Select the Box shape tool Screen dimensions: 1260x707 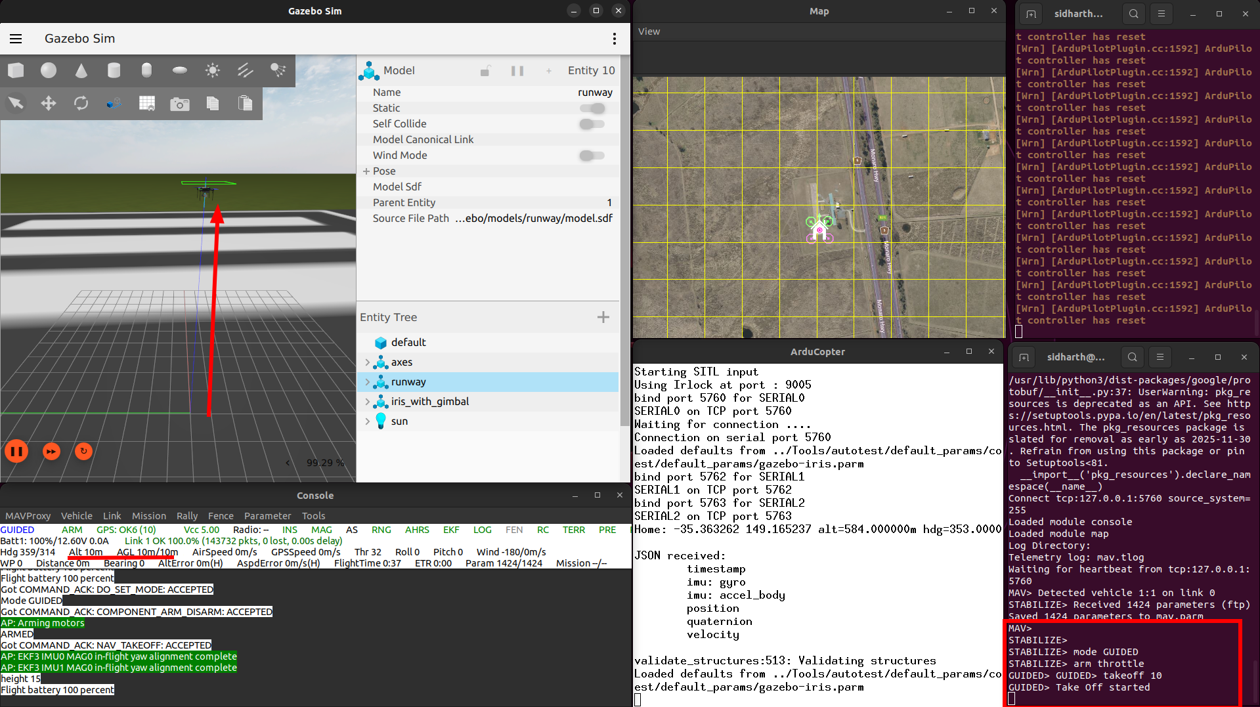tap(16, 70)
